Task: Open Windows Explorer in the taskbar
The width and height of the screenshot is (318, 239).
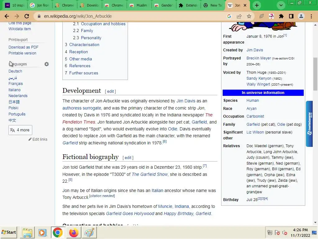Action: click(27, 232)
